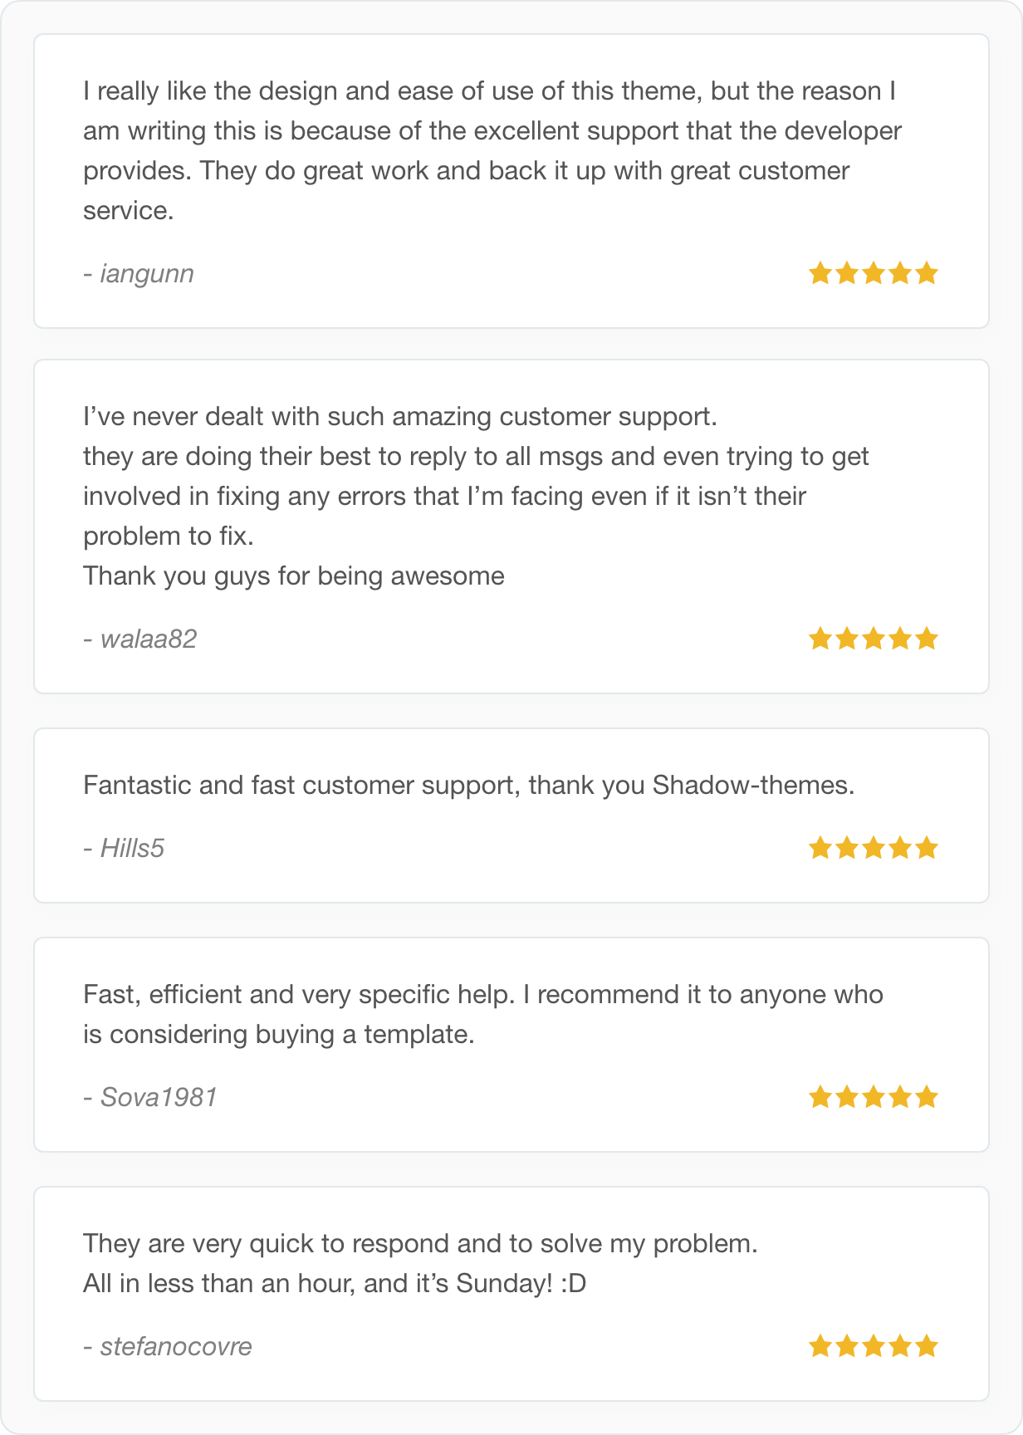Click the fifth star of Hills5's rating
The width and height of the screenshot is (1023, 1435).
click(927, 848)
